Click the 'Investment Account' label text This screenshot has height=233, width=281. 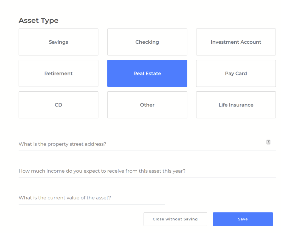coord(236,42)
